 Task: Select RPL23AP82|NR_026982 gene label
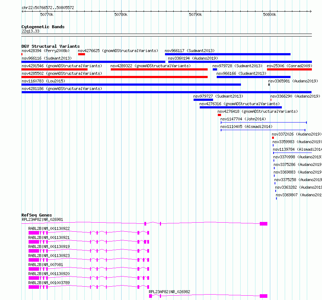(x=169, y=292)
